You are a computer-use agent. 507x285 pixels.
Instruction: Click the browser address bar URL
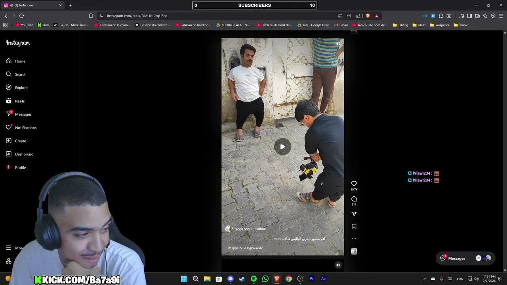(137, 16)
